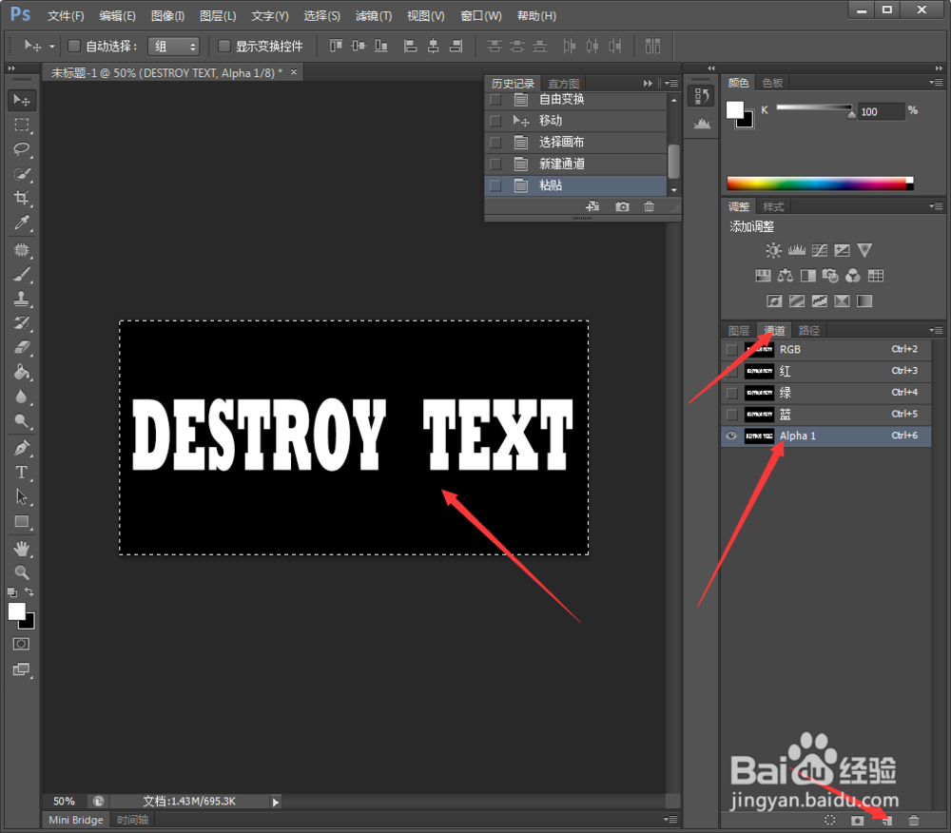Expand the status bar info arrow
The height and width of the screenshot is (833, 951).
[276, 802]
